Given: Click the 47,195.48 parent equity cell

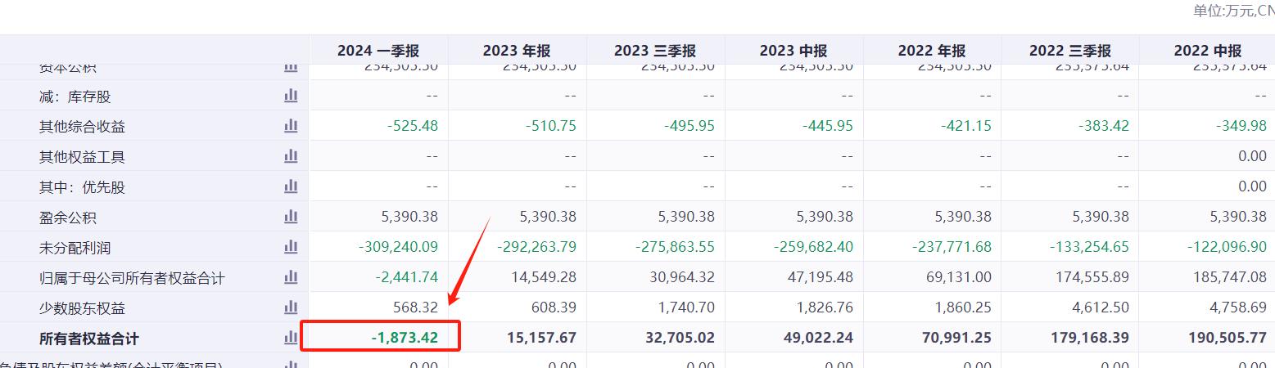Looking at the screenshot, I should (821, 278).
